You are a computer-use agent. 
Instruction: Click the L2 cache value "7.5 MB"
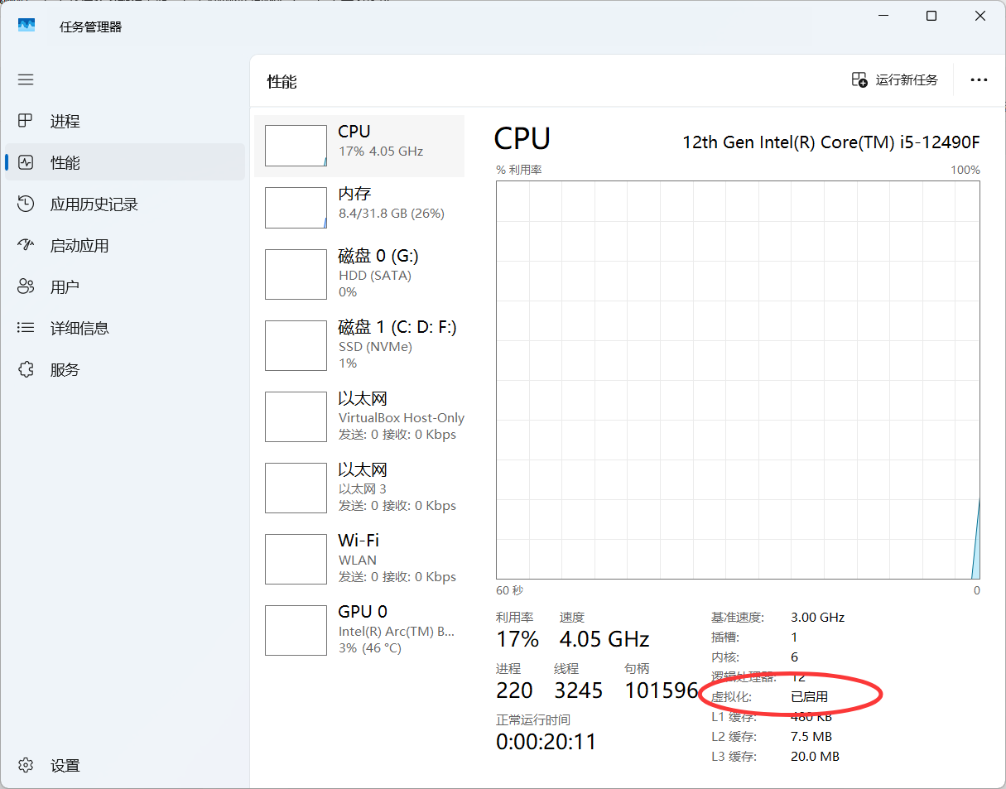tap(812, 737)
